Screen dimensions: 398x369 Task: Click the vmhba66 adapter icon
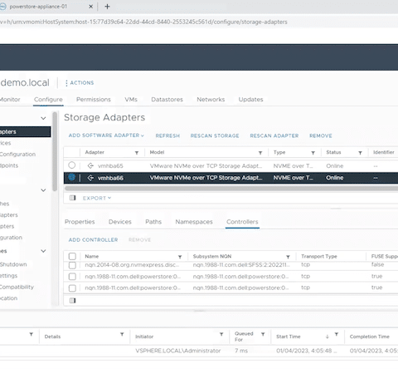point(90,178)
